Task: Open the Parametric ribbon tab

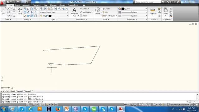Action: tap(37, 5)
